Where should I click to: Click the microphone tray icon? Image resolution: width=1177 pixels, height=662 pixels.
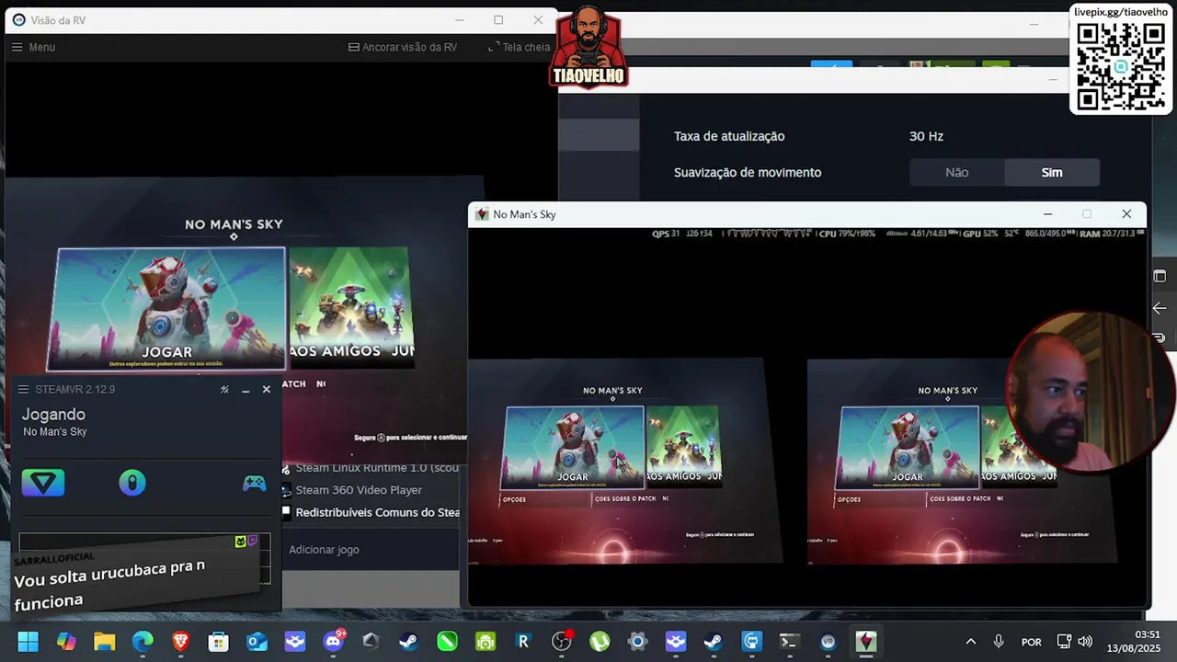pyautogui.click(x=999, y=642)
